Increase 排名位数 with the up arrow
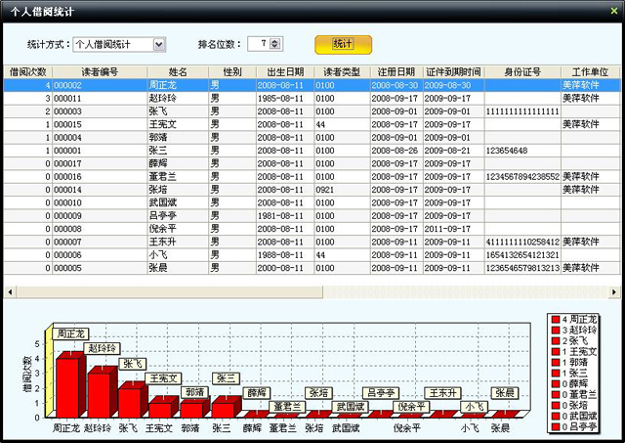Image resolution: width=625 pixels, height=443 pixels. [275, 41]
